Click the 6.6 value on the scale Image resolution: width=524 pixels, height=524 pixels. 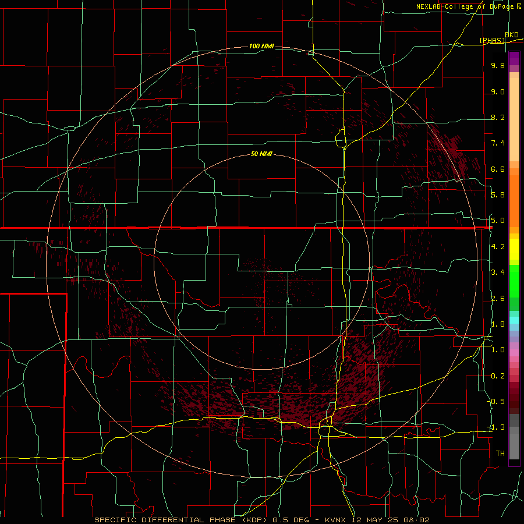498,169
